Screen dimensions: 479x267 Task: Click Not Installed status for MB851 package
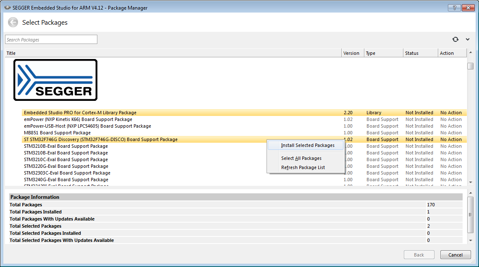pos(419,133)
